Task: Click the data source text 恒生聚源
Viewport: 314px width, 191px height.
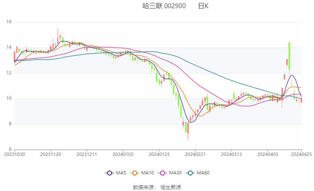Action: pyautogui.click(x=171, y=187)
